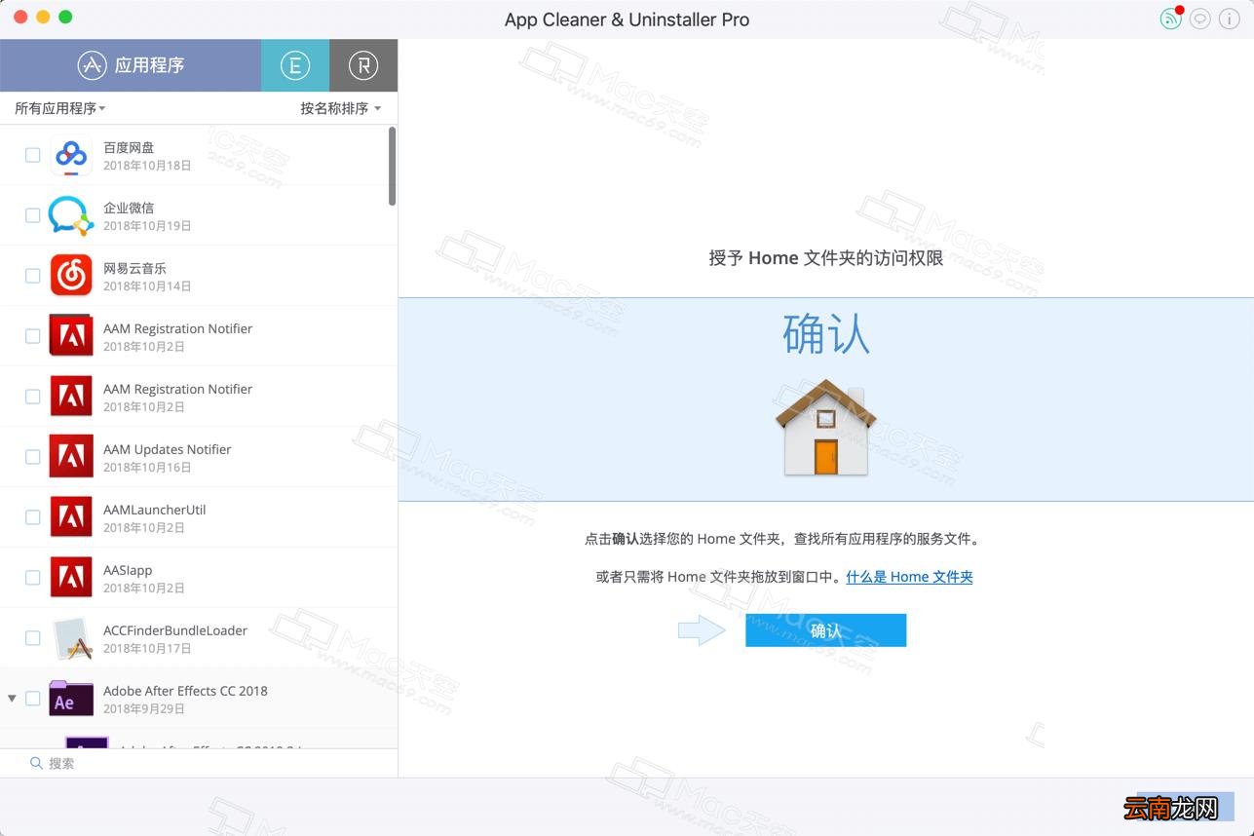Viewport: 1254px width, 836px height.
Task: Click the blue 确认 button
Action: (x=825, y=630)
